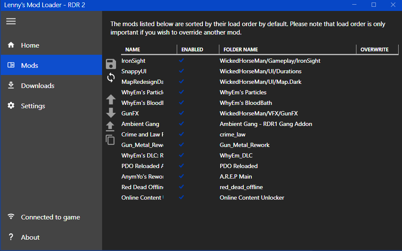402x251 pixels.
Task: Click the copy icon in mod toolbar
Action: tap(110, 140)
